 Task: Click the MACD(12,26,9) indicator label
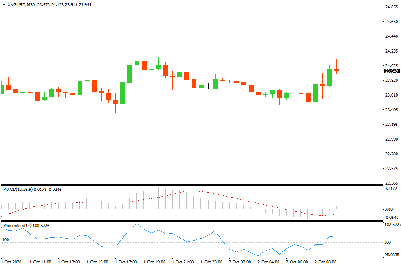pyautogui.click(x=19, y=190)
